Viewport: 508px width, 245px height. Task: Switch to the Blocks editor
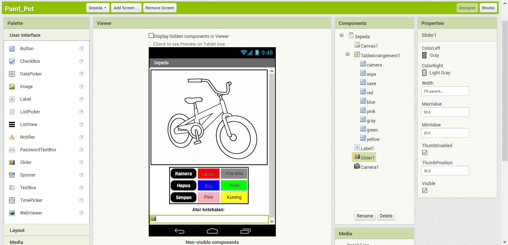pos(488,7)
